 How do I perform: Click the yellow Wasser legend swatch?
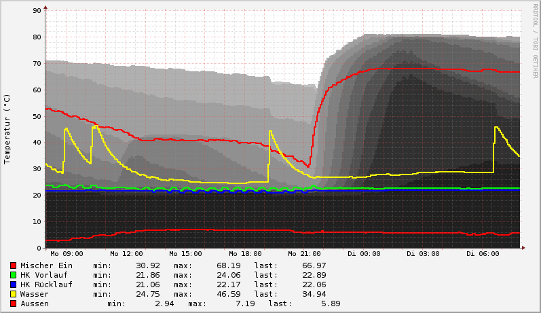coord(13,294)
